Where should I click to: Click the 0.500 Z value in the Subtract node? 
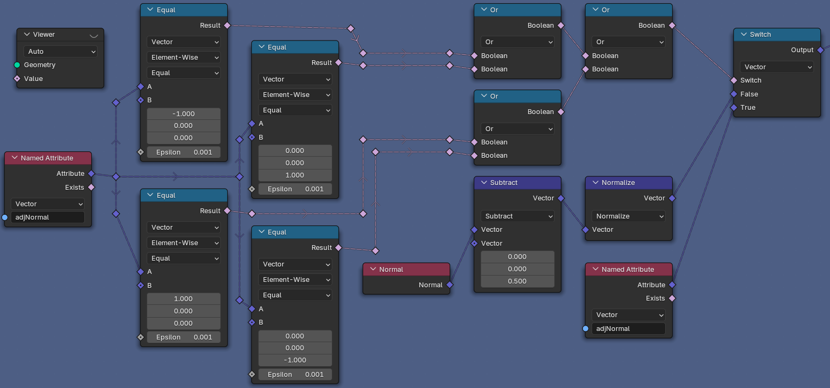517,281
